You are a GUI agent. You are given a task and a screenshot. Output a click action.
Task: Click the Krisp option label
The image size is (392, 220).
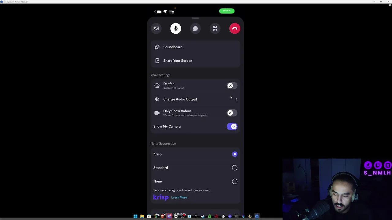157,154
